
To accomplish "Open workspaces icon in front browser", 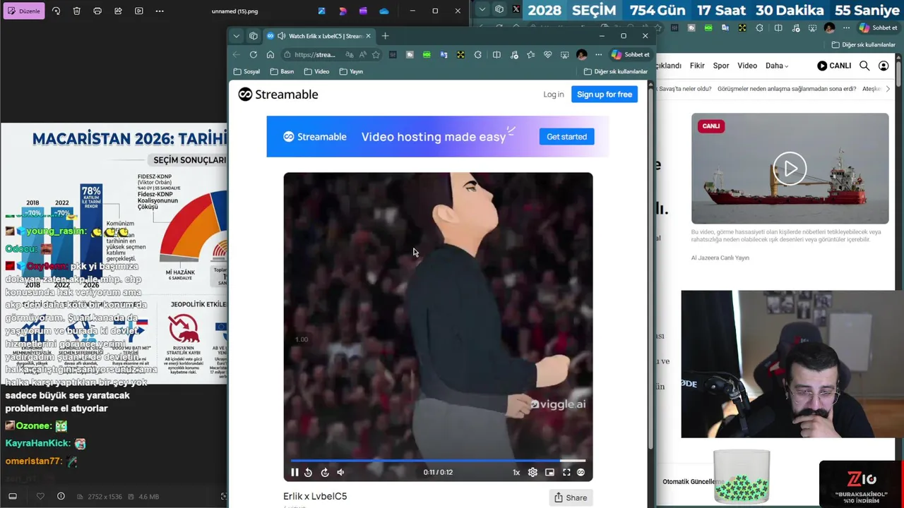I will 254,36.
